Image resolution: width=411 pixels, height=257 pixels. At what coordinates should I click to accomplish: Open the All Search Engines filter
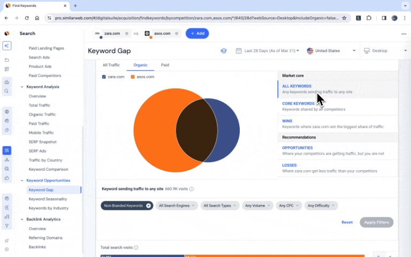click(x=177, y=206)
